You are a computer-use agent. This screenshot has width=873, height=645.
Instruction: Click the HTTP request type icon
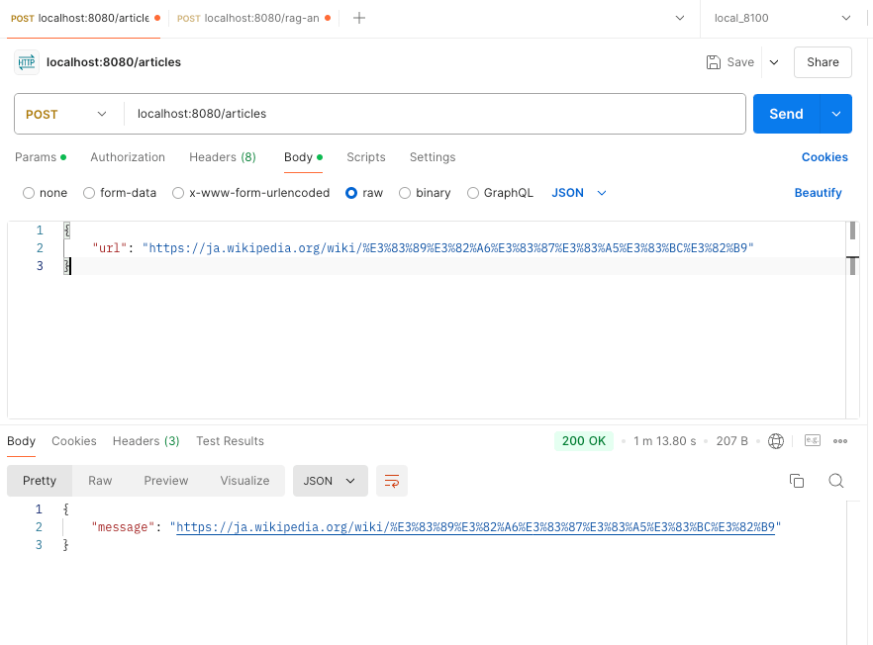click(26, 62)
